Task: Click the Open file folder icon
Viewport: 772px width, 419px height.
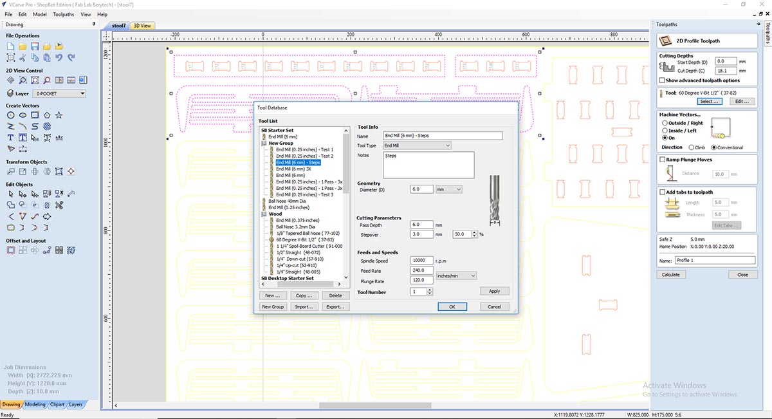Action: pos(23,46)
